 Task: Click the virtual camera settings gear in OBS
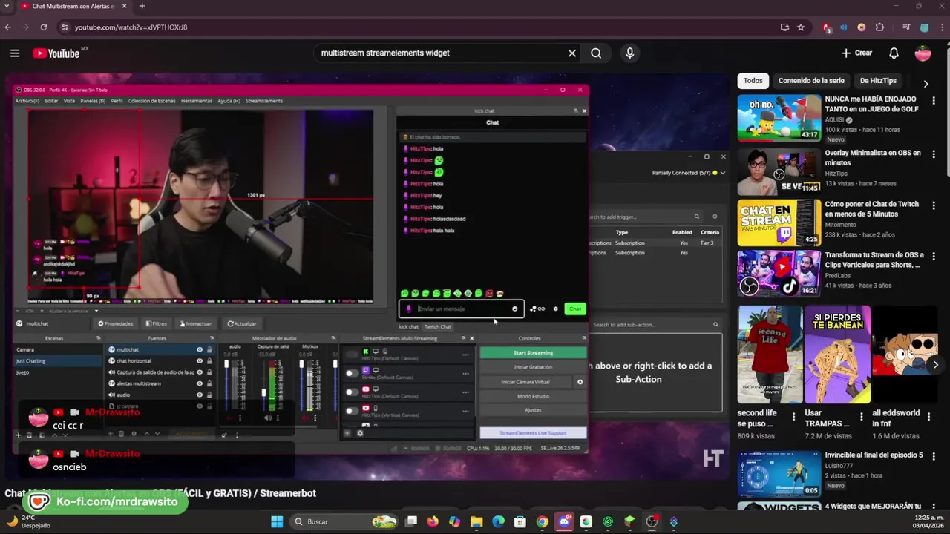(x=580, y=382)
